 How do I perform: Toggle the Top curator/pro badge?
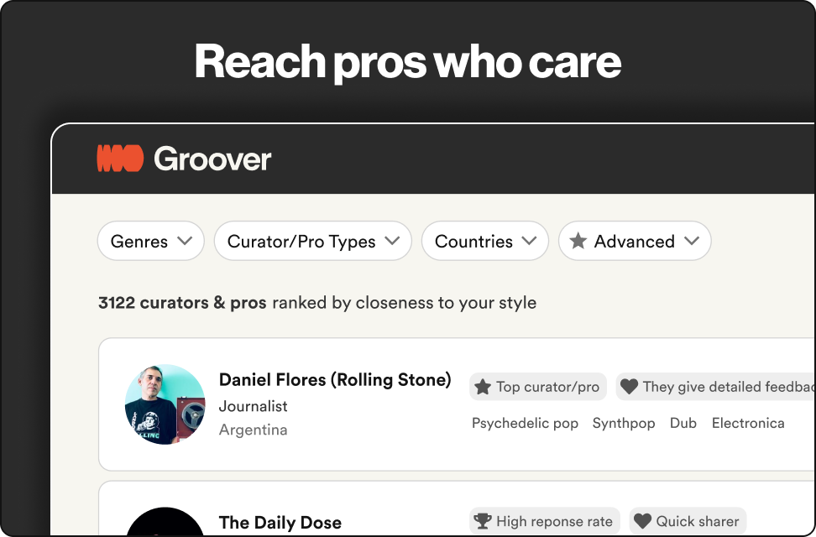[x=538, y=387]
